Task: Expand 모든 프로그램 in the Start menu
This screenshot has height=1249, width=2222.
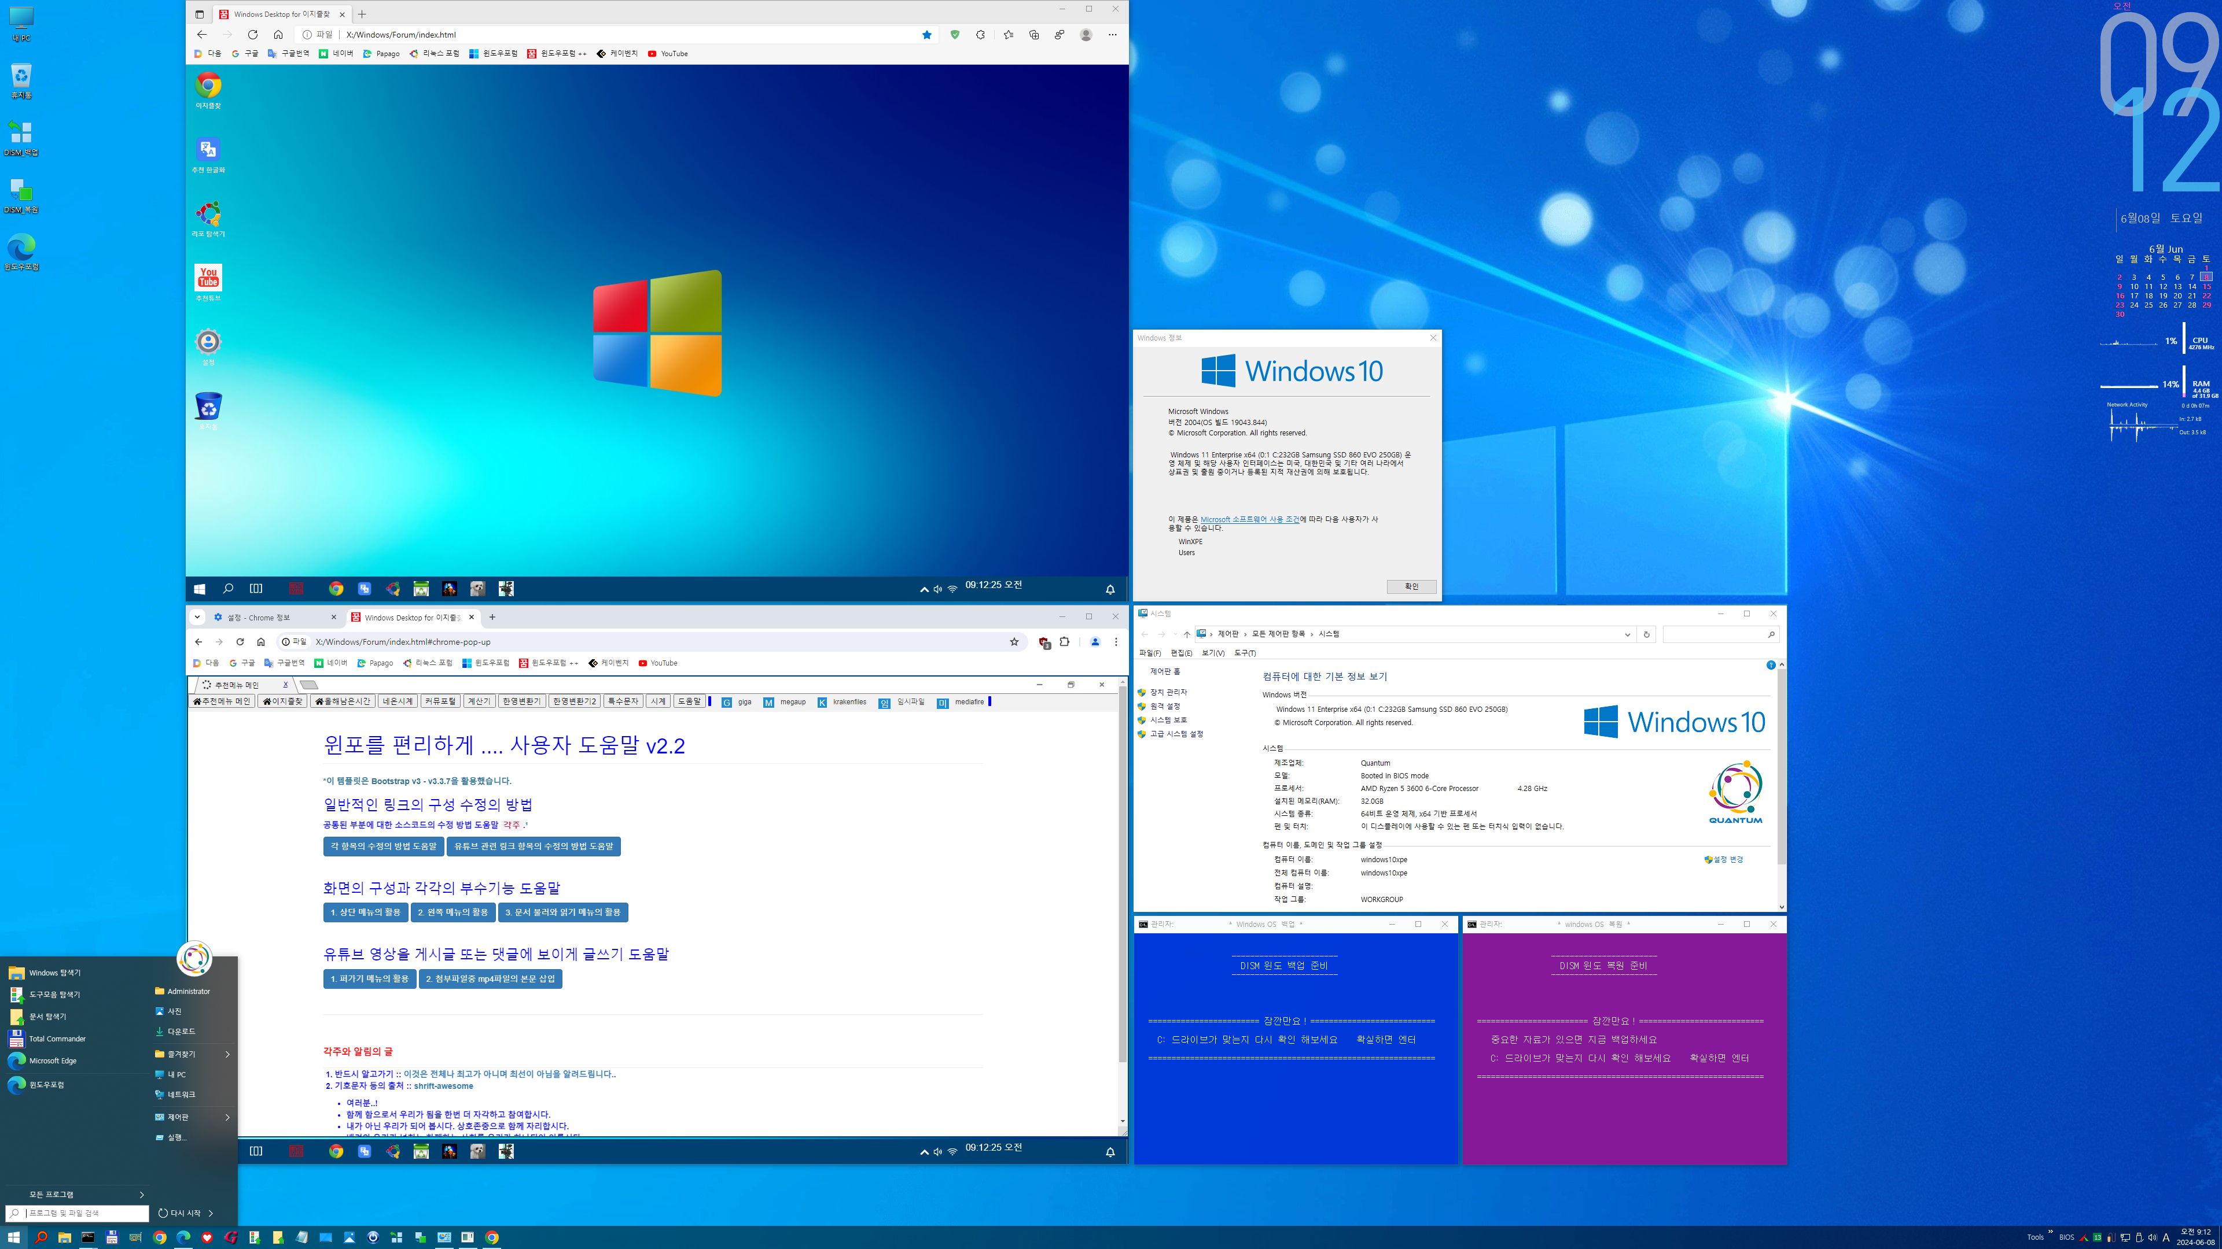Action: [x=78, y=1195]
